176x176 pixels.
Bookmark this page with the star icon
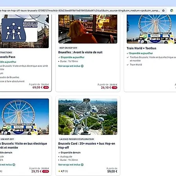[x=163, y=11]
